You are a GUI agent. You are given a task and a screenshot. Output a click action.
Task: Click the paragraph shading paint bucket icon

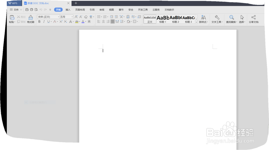point(128,21)
